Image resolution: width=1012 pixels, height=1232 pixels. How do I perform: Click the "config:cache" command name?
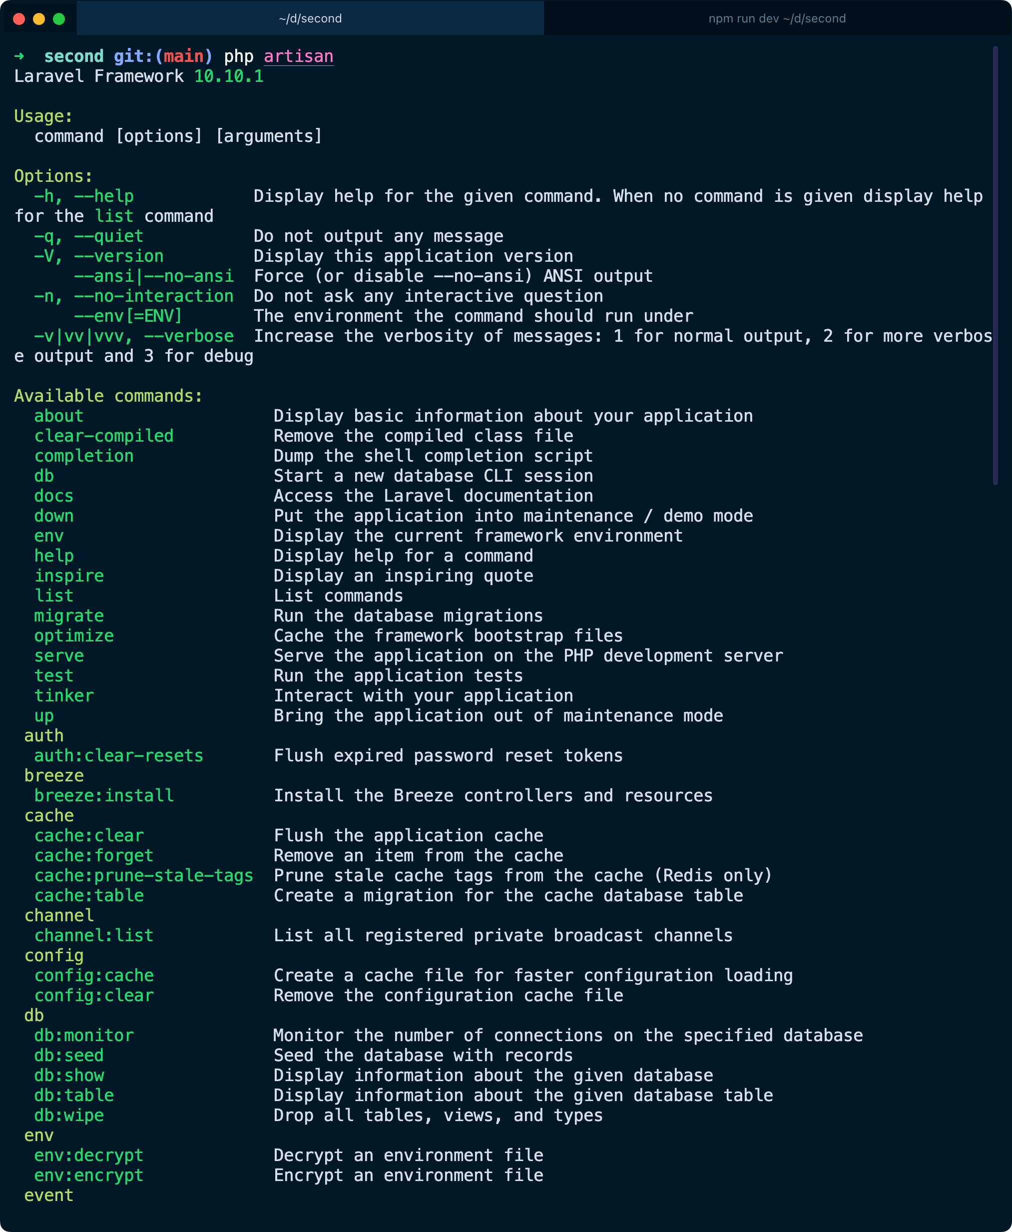[x=94, y=975]
